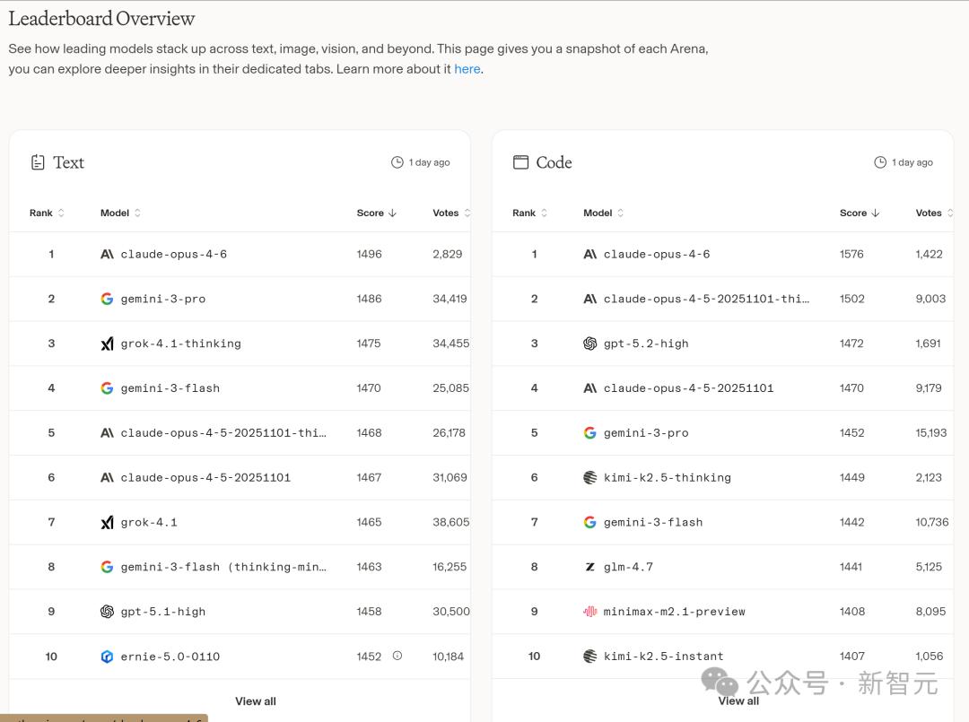Click Google logo next to Text gemini-3-pro
Viewport: 969px width, 722px height.
pyautogui.click(x=107, y=299)
